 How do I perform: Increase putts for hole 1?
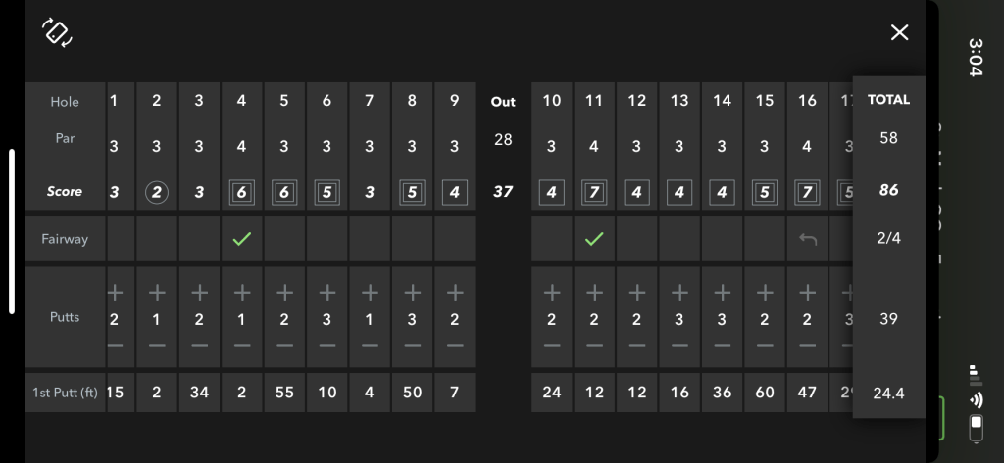tap(115, 292)
